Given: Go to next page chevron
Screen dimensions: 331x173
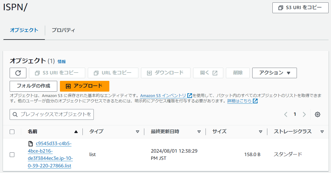Looking at the screenshot, I should [304, 114].
